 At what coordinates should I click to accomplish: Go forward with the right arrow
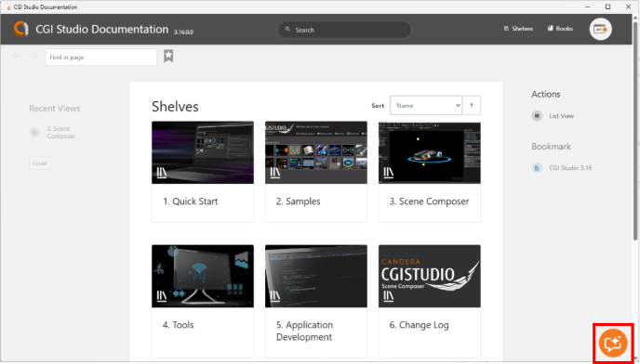33,57
